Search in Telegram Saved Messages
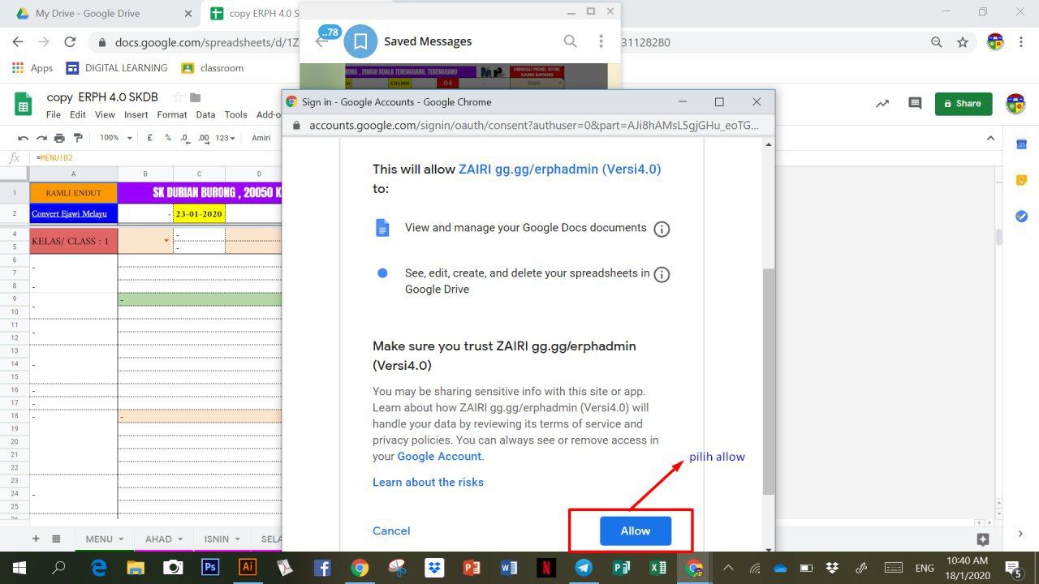This screenshot has width=1039, height=584. coord(570,41)
